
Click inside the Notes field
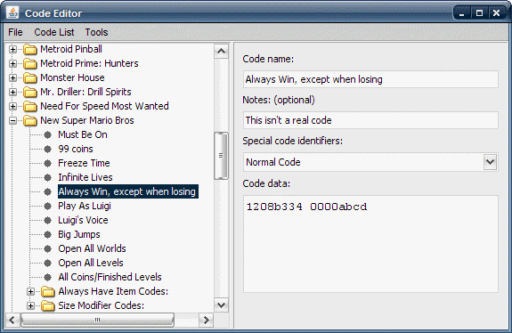point(370,120)
